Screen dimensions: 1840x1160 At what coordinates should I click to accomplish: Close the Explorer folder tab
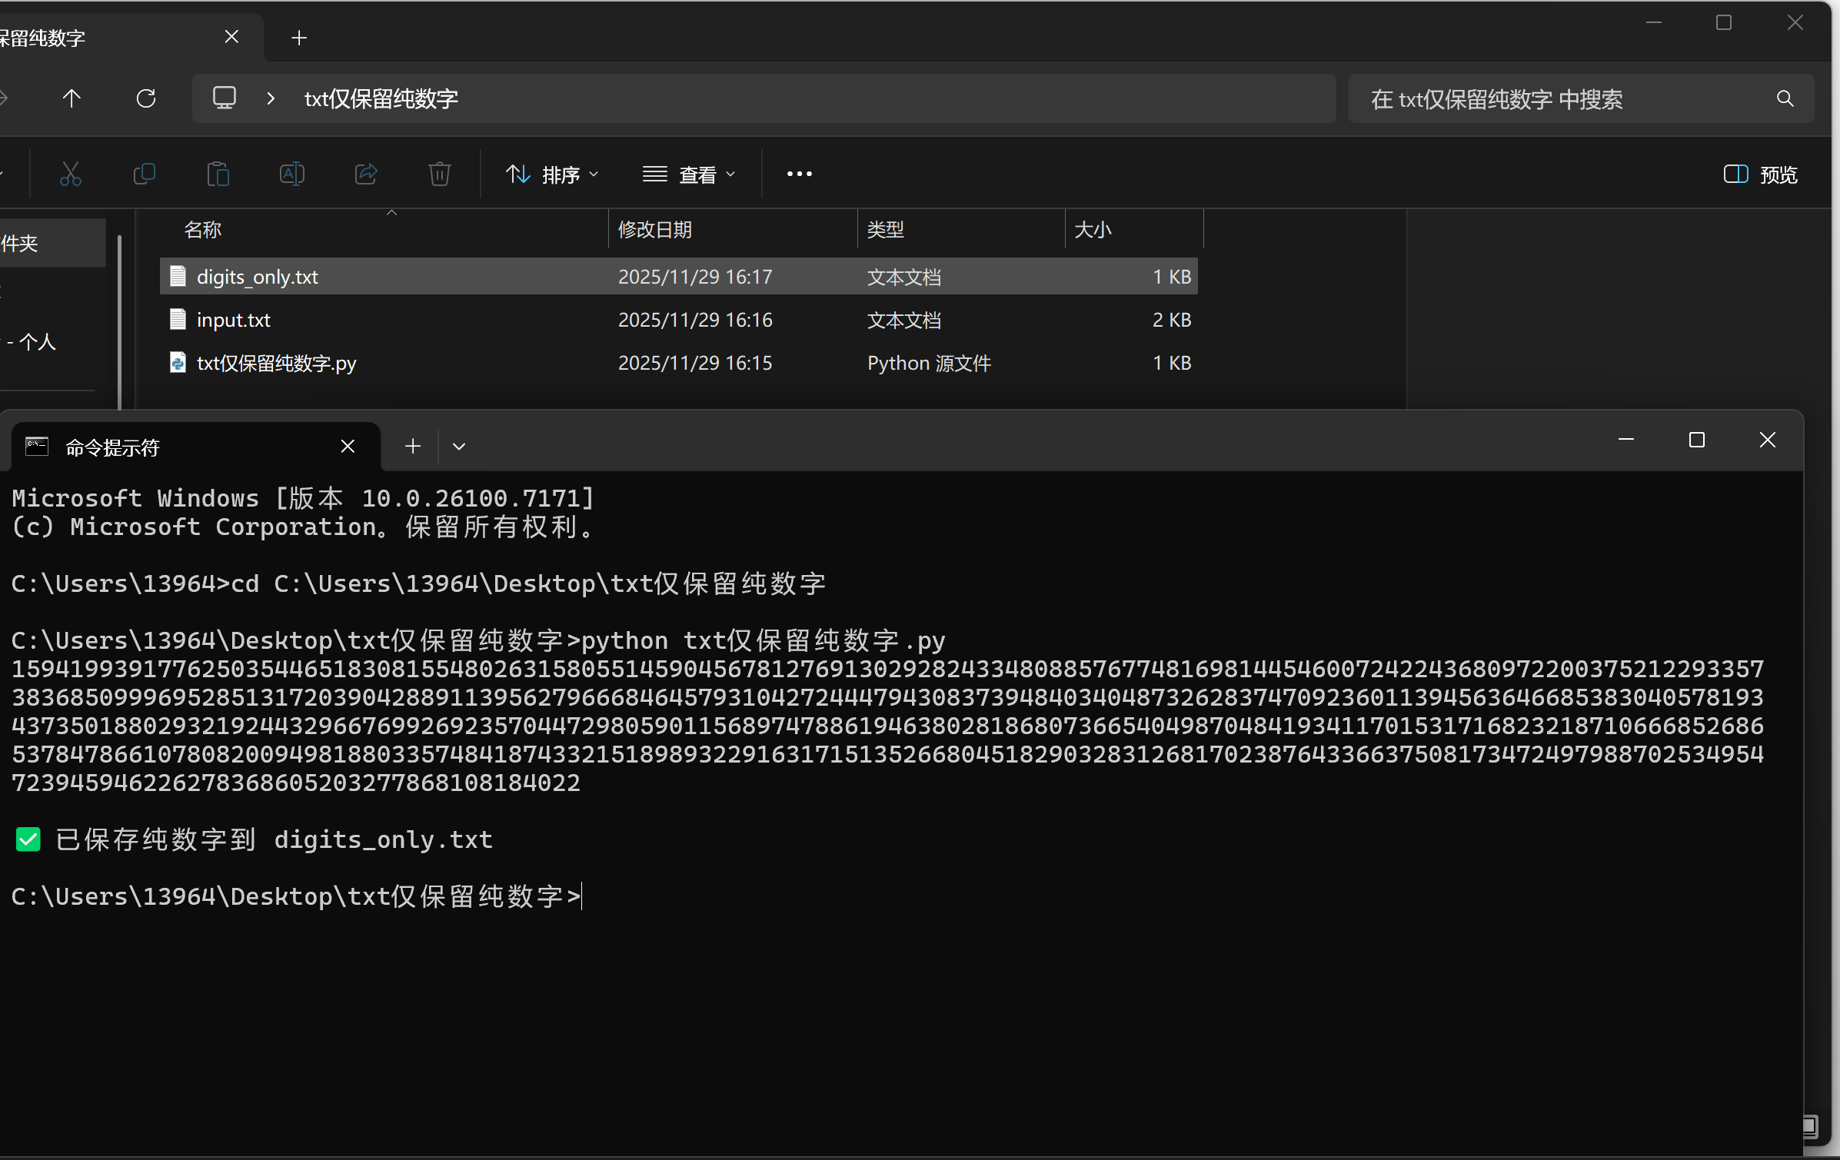pyautogui.click(x=231, y=37)
